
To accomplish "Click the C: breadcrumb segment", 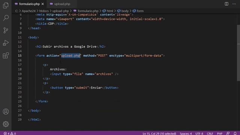I will 16,11.
